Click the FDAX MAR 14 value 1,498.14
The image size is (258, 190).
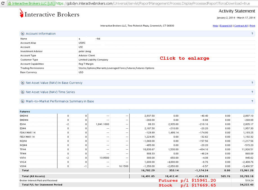[x=173, y=133]
